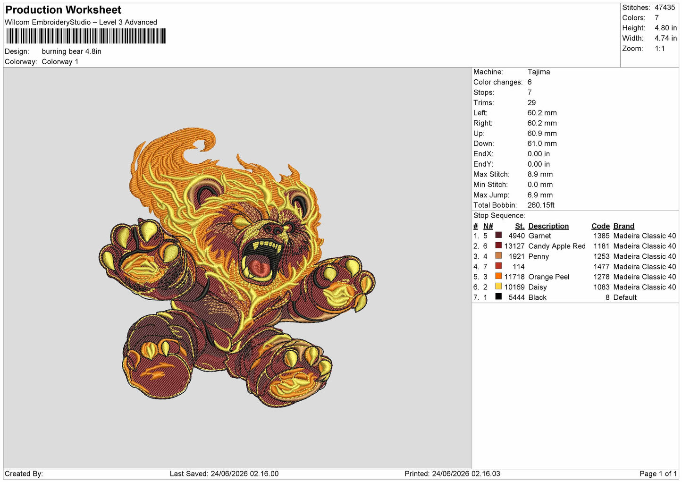The height and width of the screenshot is (482, 682).
Task: Click the 'N#' column header
Action: click(488, 226)
